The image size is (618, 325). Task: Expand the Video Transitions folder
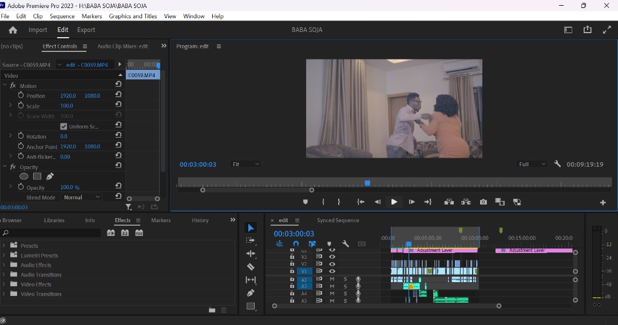4,294
